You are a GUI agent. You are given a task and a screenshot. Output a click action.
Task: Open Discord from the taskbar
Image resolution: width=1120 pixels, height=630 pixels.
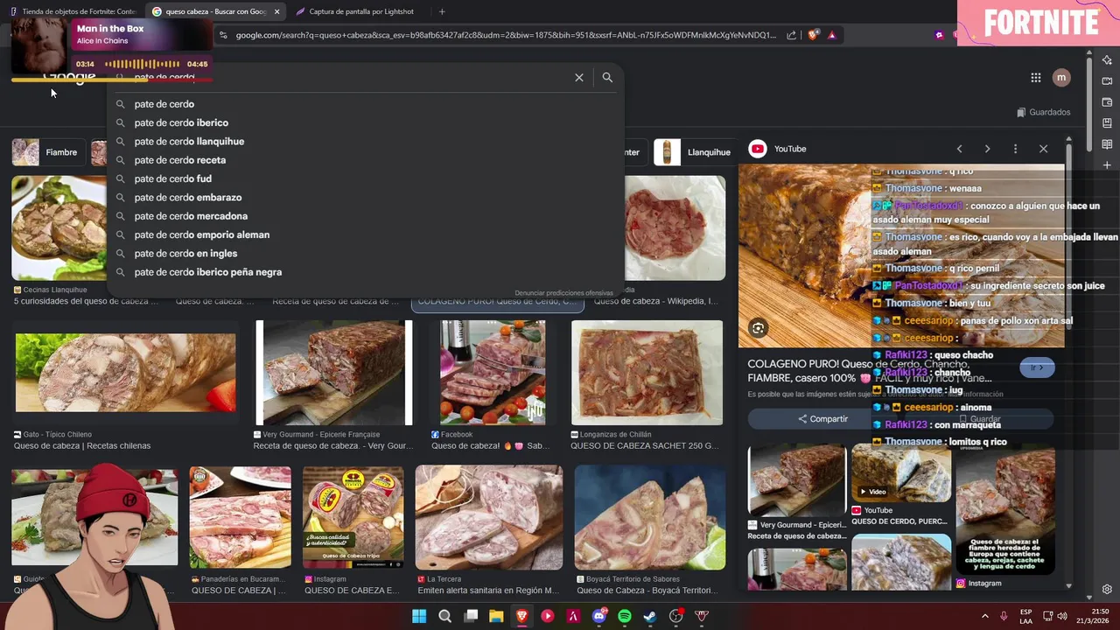[599, 616]
